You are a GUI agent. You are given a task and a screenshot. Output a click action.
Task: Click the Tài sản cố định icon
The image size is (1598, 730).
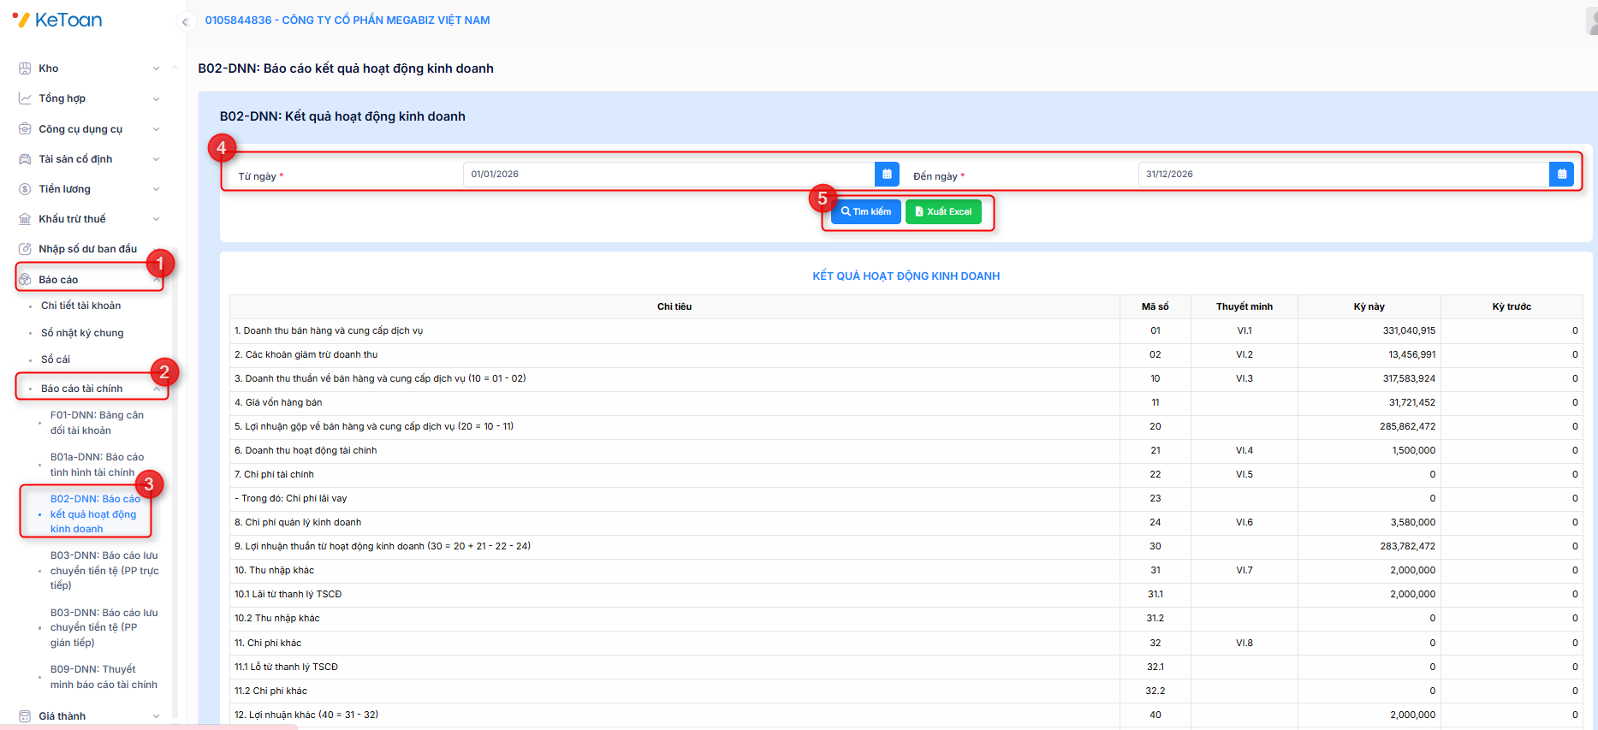[x=25, y=159]
